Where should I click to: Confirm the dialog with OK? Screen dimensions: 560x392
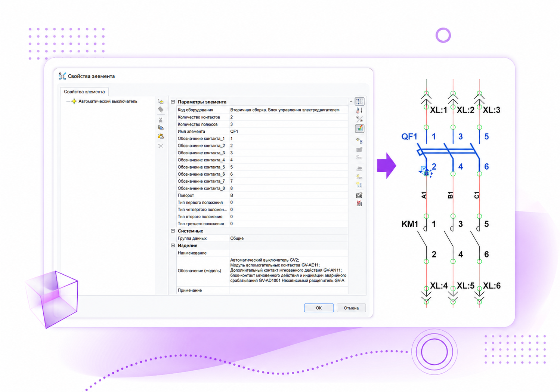pos(319,308)
